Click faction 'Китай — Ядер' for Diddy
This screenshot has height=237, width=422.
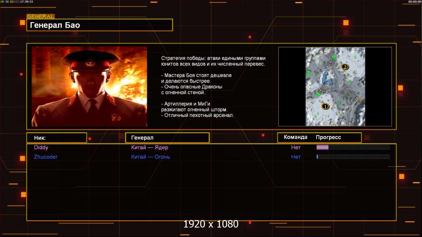point(150,147)
